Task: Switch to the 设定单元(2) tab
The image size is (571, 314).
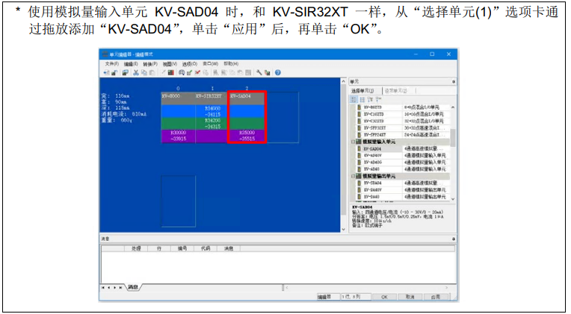Action: coord(396,90)
